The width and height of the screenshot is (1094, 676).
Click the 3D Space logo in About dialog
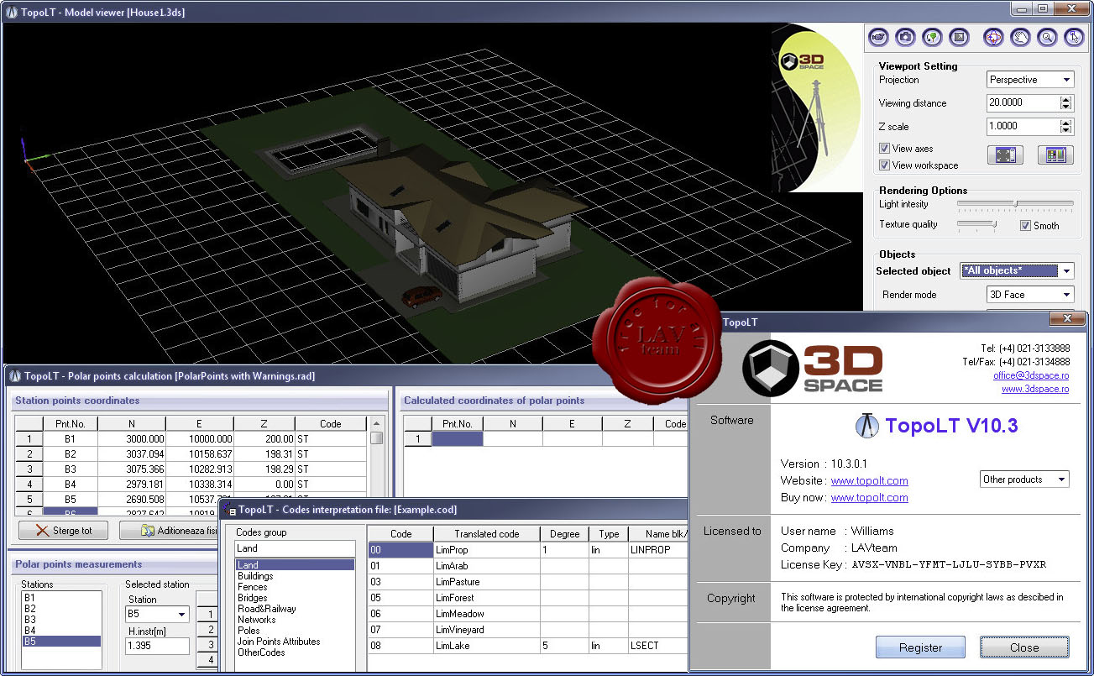click(813, 368)
